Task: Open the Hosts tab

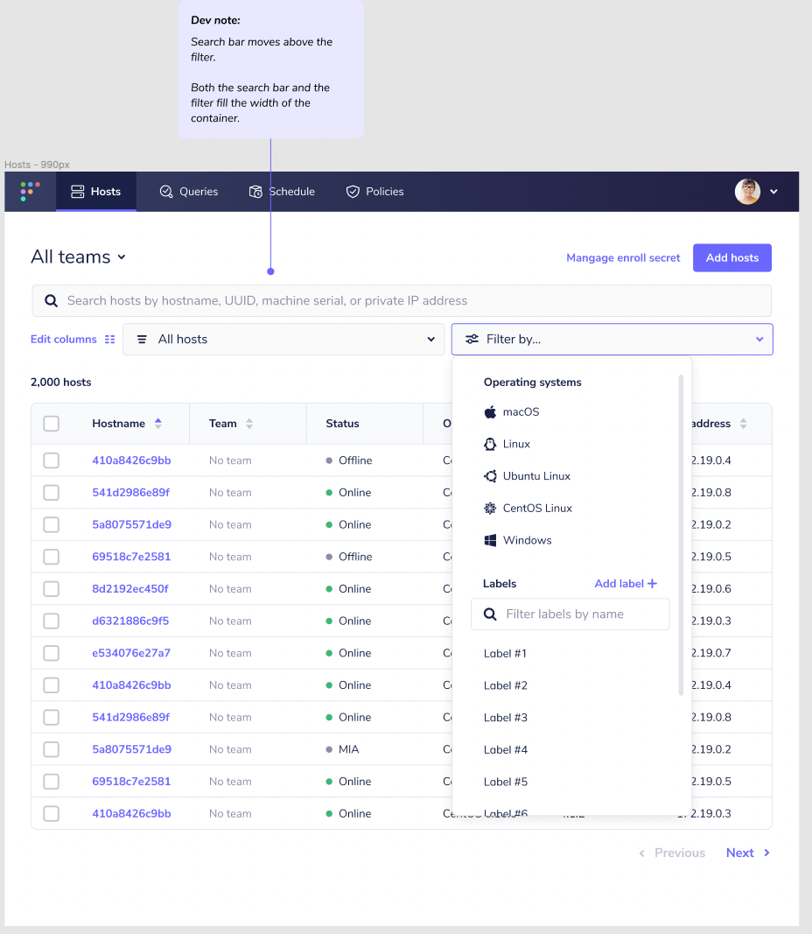Action: coord(96,191)
